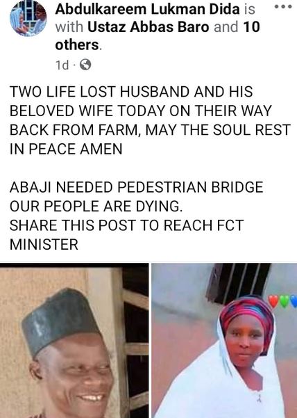This screenshot has width=297, height=418.
Task: Open photo of man wearing cap
Action: (x=74, y=340)
